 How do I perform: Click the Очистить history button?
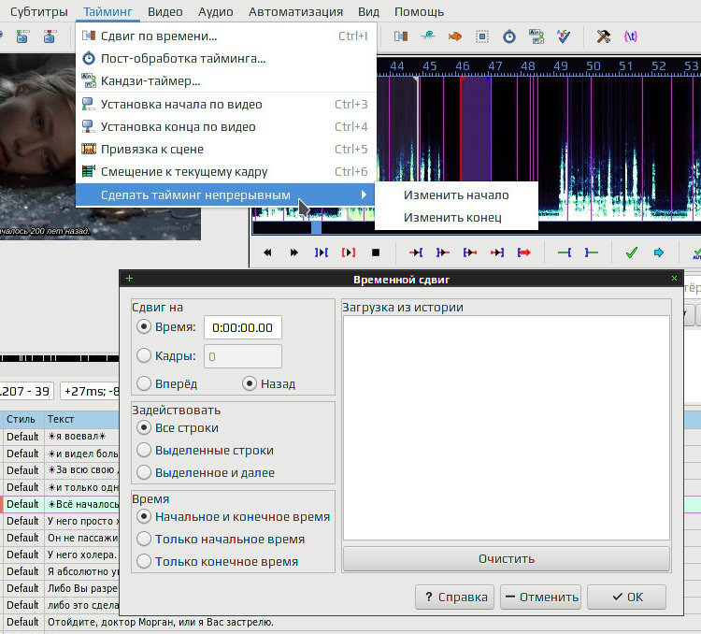pyautogui.click(x=506, y=559)
